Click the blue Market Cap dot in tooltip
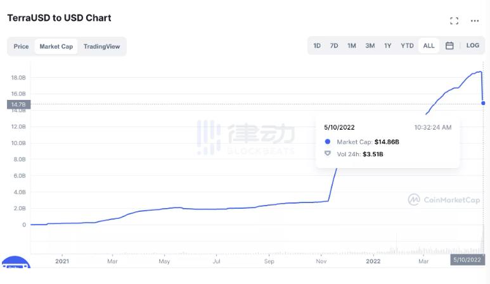Image resolution: width=490 pixels, height=284 pixels. coord(328,142)
